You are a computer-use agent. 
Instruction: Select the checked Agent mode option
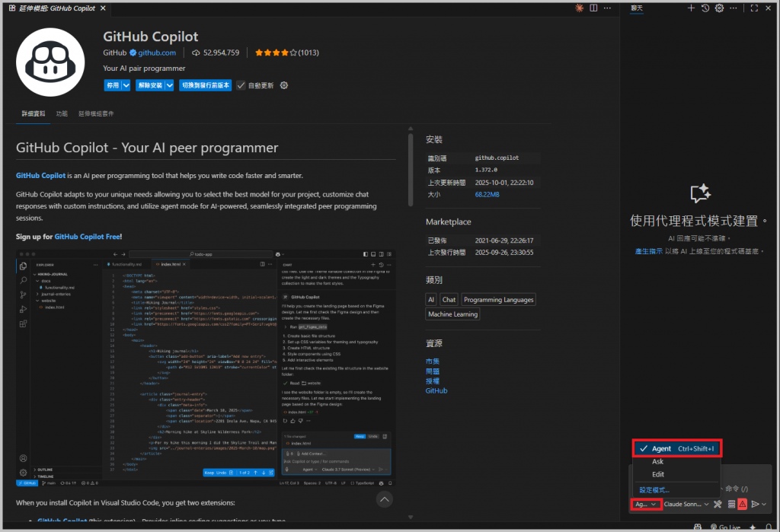click(x=677, y=448)
